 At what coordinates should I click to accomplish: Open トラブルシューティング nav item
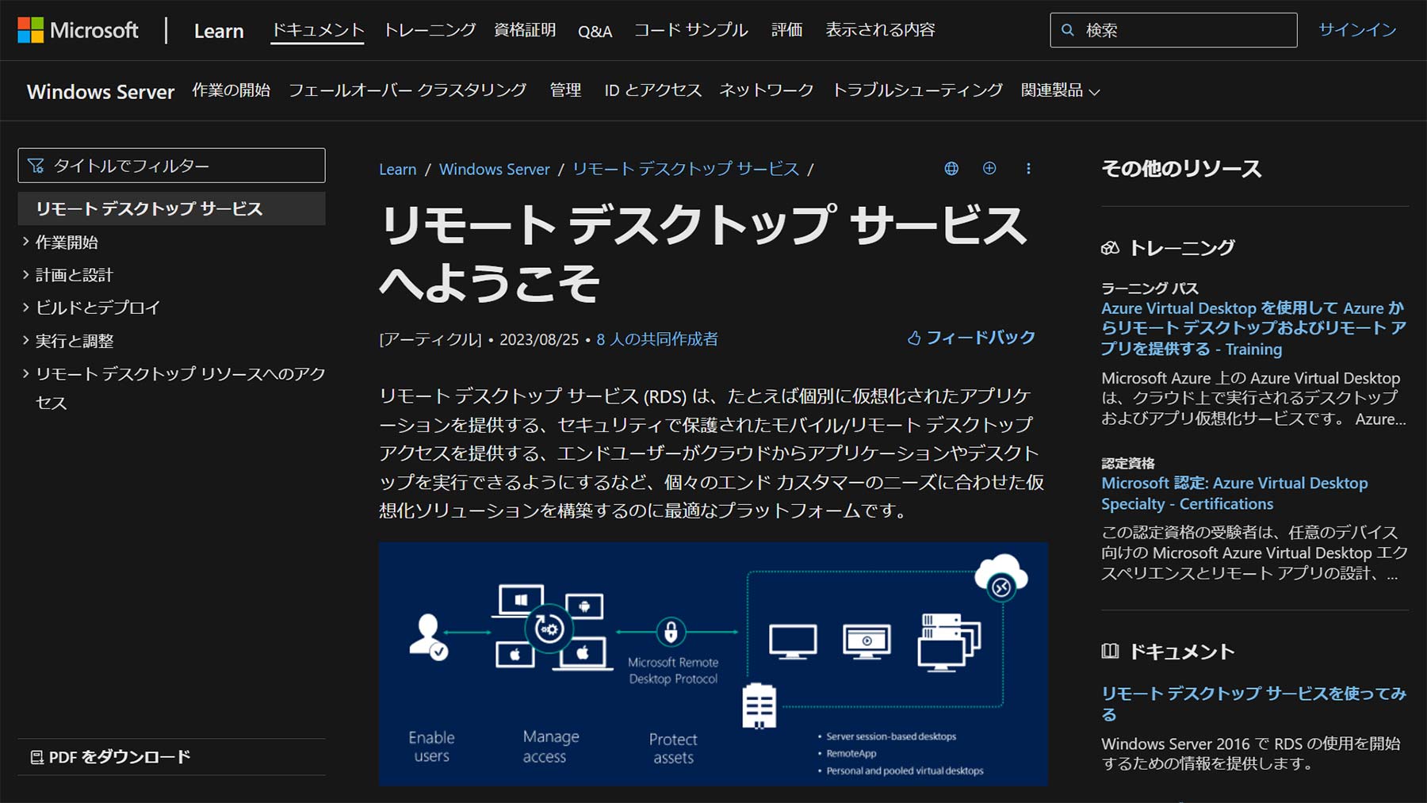pyautogui.click(x=917, y=90)
